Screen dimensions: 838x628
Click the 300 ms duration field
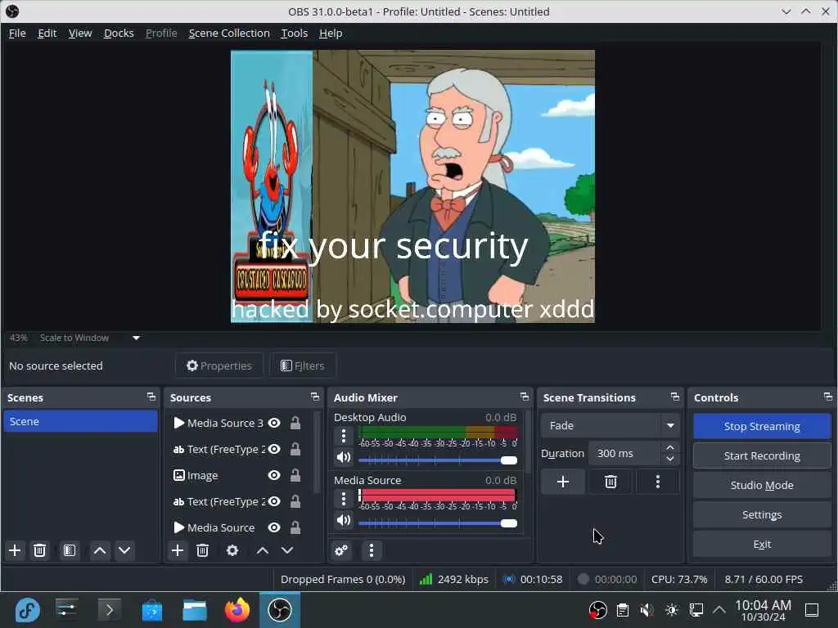click(625, 453)
